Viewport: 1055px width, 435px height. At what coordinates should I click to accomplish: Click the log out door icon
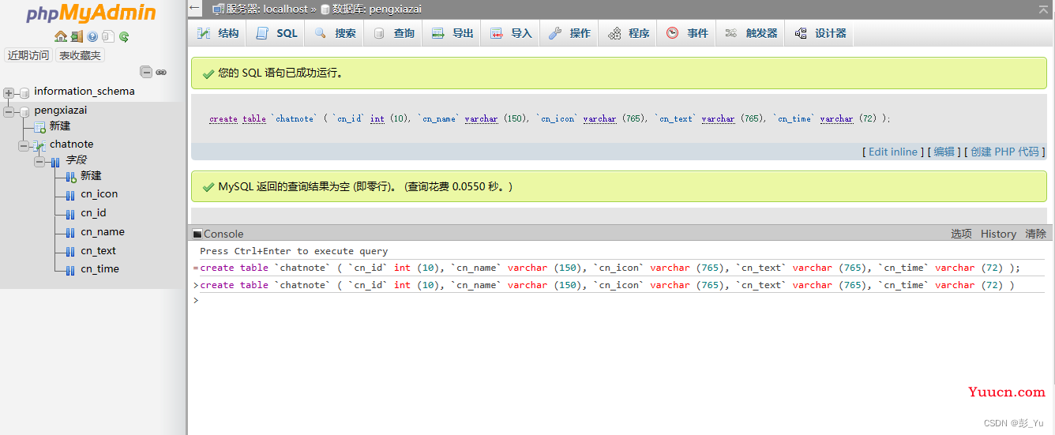(77, 36)
